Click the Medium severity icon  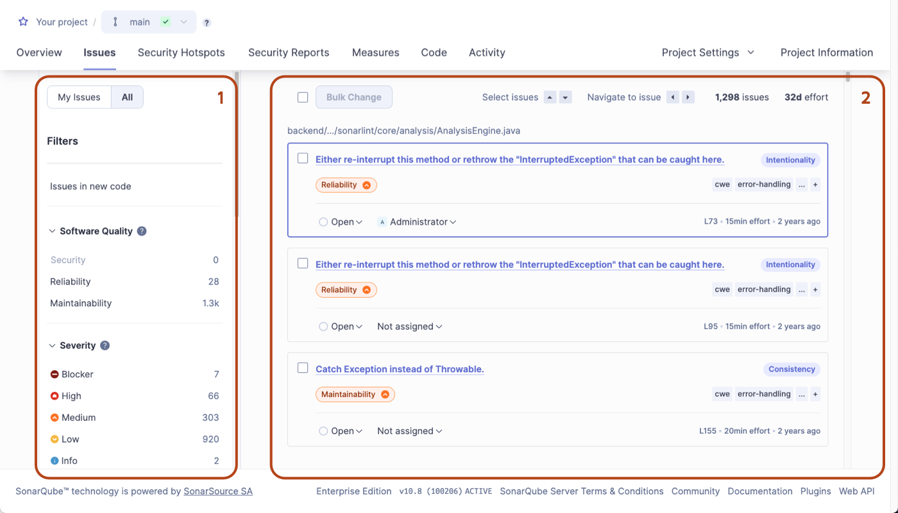(55, 418)
